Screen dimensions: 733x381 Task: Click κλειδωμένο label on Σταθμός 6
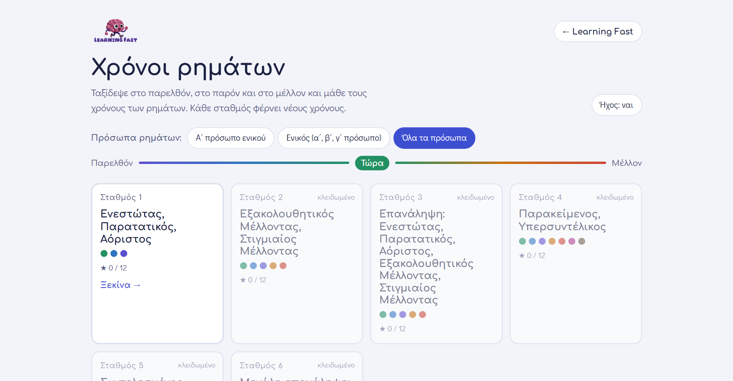pos(336,365)
